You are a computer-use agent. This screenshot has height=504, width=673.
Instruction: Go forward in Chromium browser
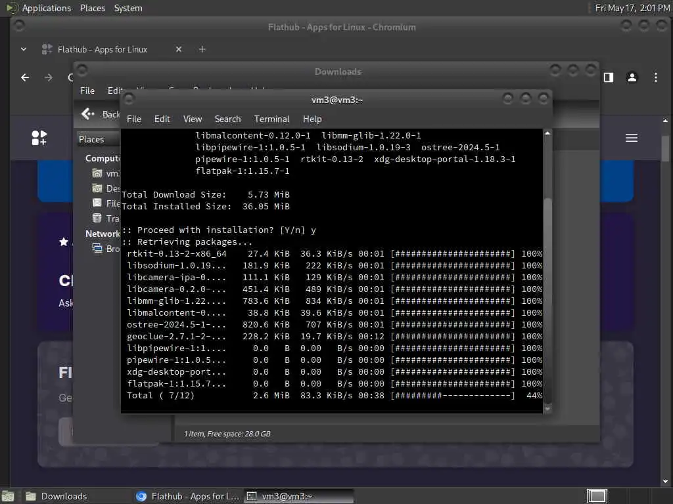(49, 77)
